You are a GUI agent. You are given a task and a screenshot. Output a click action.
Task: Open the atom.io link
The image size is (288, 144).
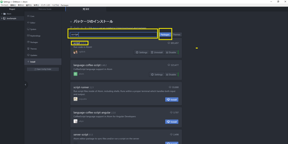[96, 28]
